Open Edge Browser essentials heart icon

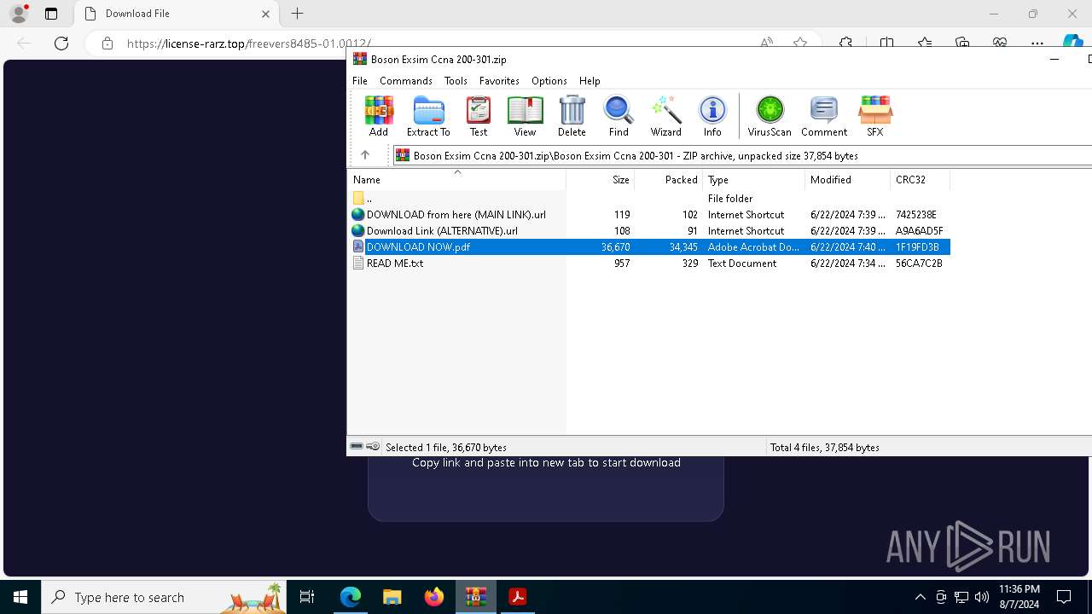[x=1000, y=43]
